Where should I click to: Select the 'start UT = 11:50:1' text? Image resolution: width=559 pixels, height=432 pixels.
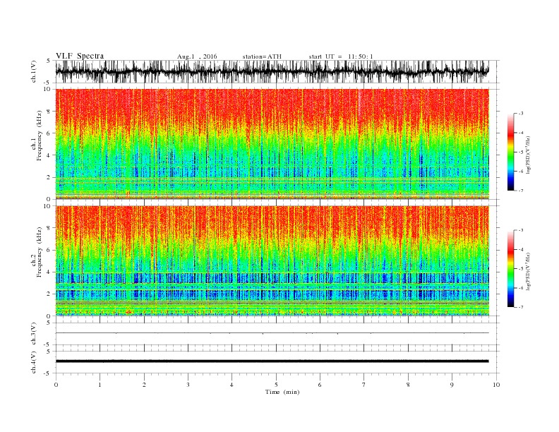(341, 56)
